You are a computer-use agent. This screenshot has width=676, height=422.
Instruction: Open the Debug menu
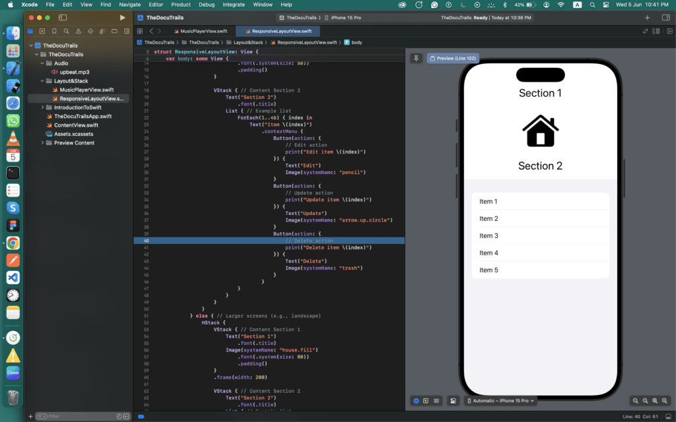pyautogui.click(x=207, y=5)
